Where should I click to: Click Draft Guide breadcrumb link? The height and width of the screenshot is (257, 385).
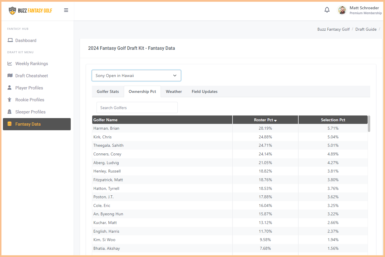(366, 29)
